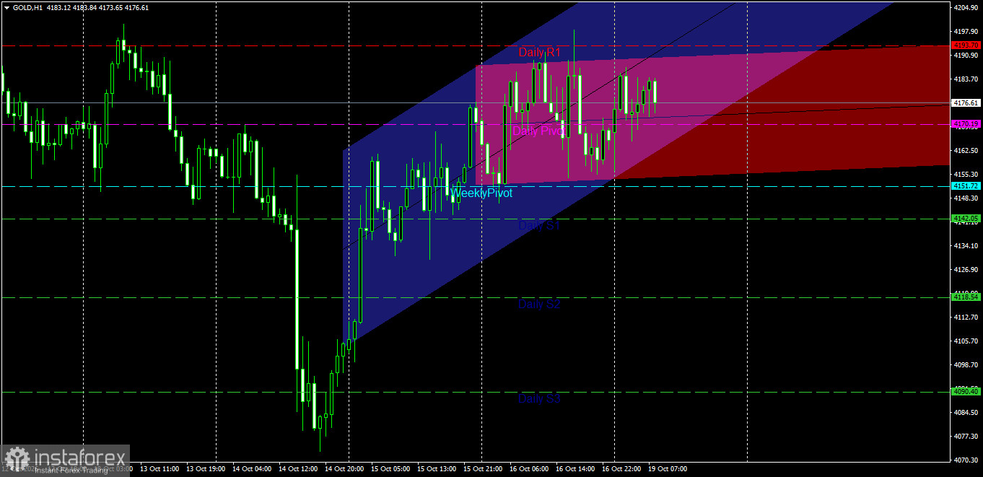The height and width of the screenshot is (477, 983).
Task: Click the 4204.90 price scale value
Action: [x=966, y=8]
